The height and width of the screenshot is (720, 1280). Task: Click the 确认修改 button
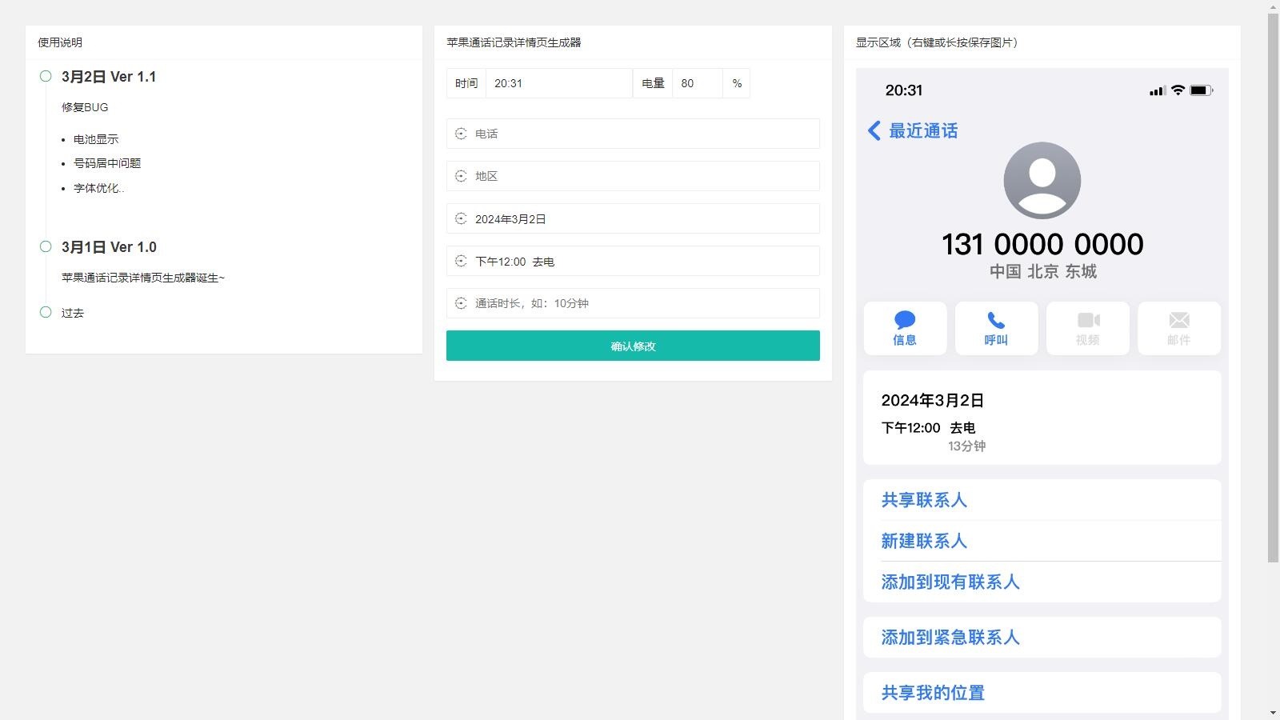[x=633, y=346]
